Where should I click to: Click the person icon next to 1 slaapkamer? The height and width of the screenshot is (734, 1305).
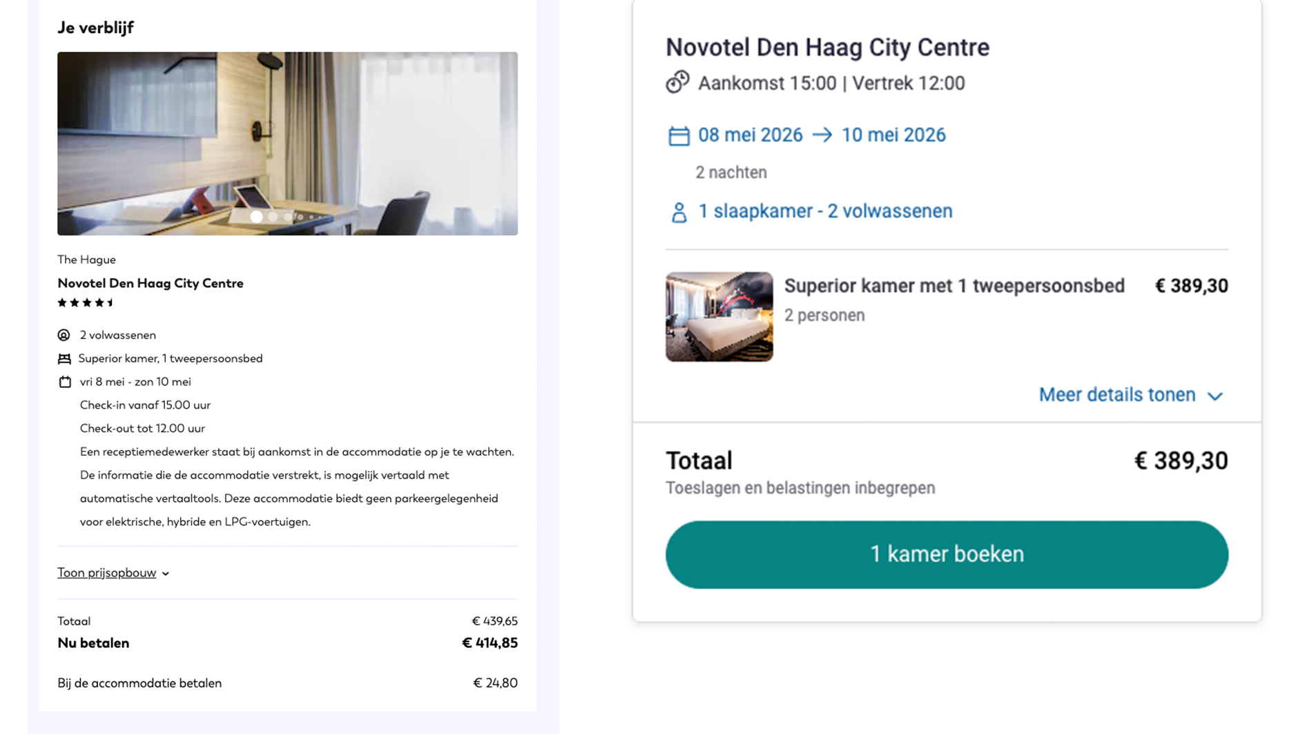point(679,211)
